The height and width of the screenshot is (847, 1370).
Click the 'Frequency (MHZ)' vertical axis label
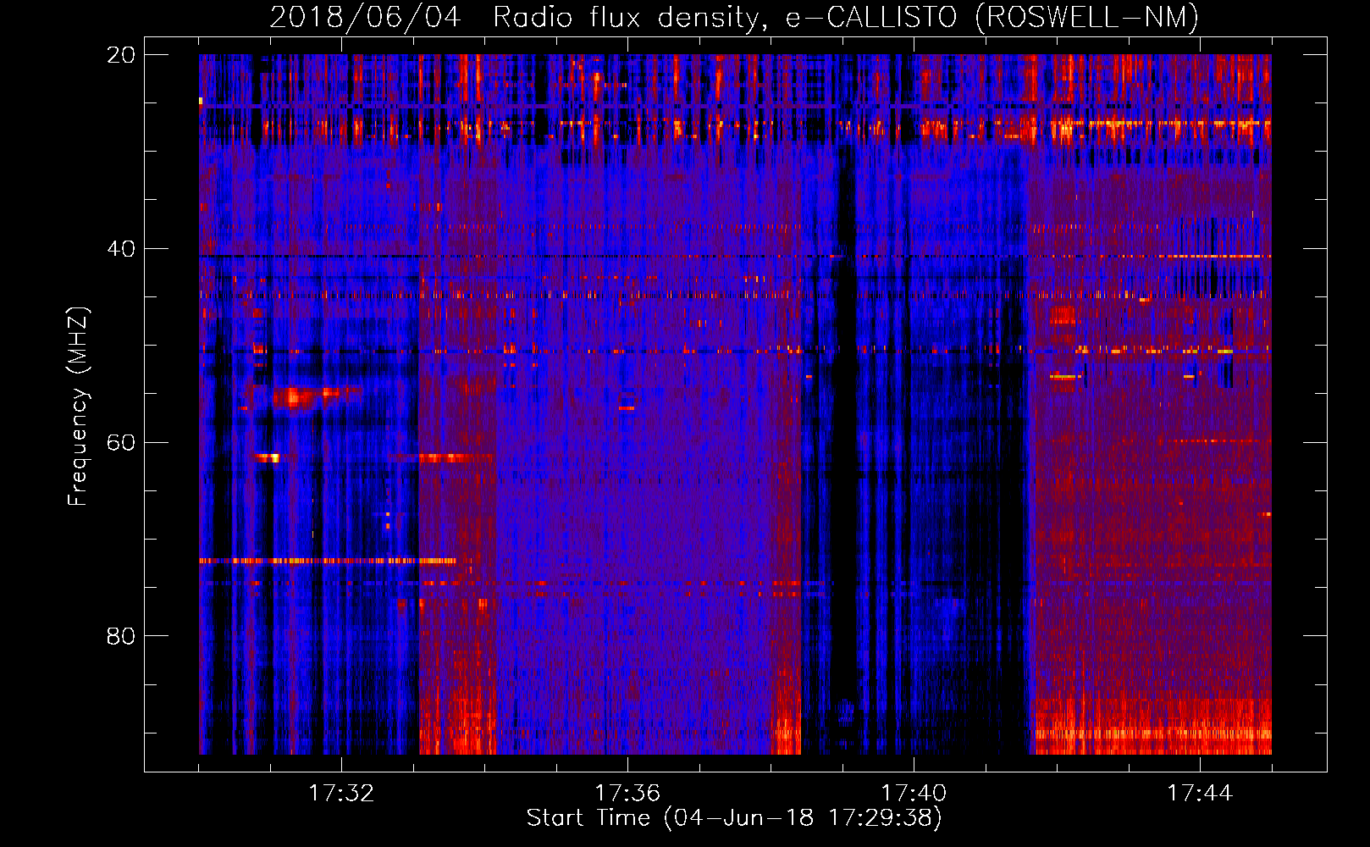tap(78, 407)
